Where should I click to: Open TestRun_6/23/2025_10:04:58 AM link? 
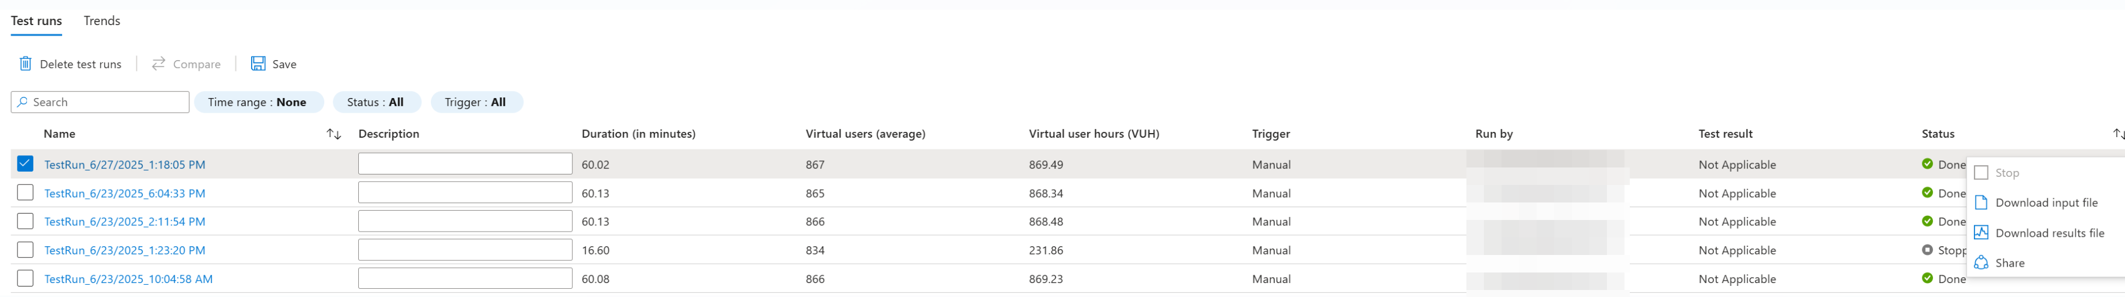pyautogui.click(x=128, y=279)
